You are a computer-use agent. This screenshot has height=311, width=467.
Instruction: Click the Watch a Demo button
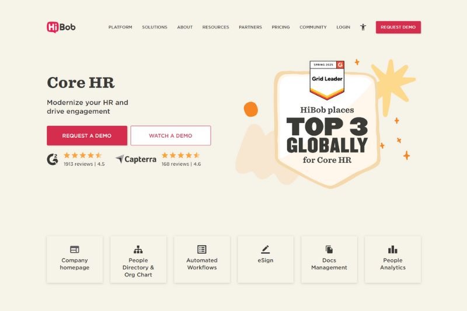click(170, 136)
